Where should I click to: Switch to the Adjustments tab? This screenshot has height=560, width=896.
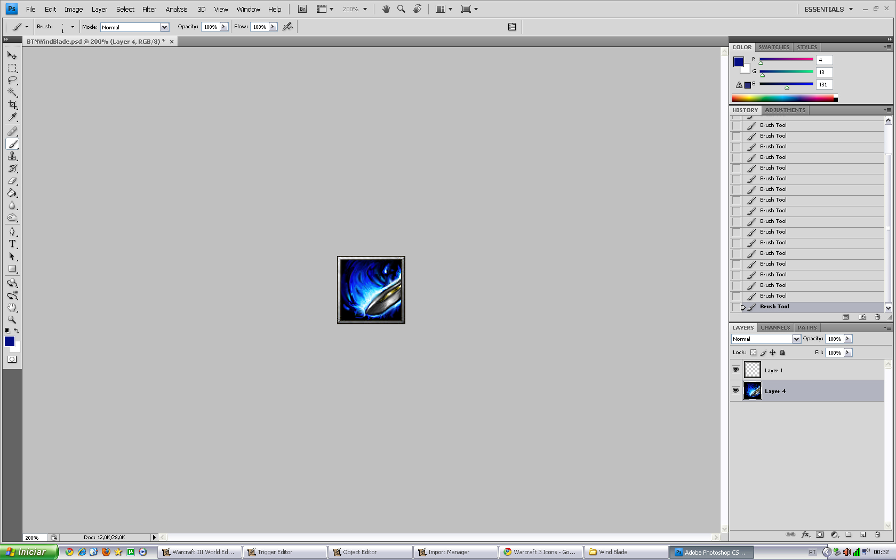click(785, 110)
